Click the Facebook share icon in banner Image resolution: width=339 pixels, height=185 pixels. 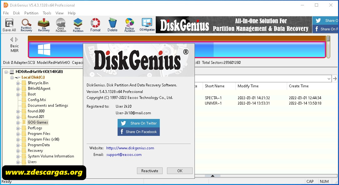(x=317, y=29)
